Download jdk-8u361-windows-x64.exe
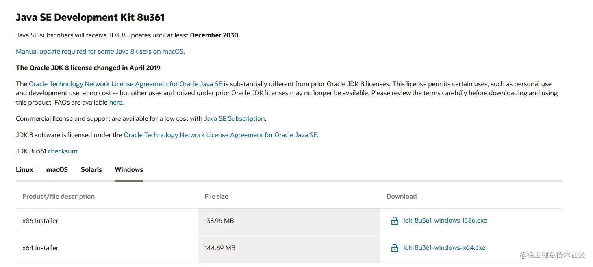593x267 pixels. click(x=444, y=248)
